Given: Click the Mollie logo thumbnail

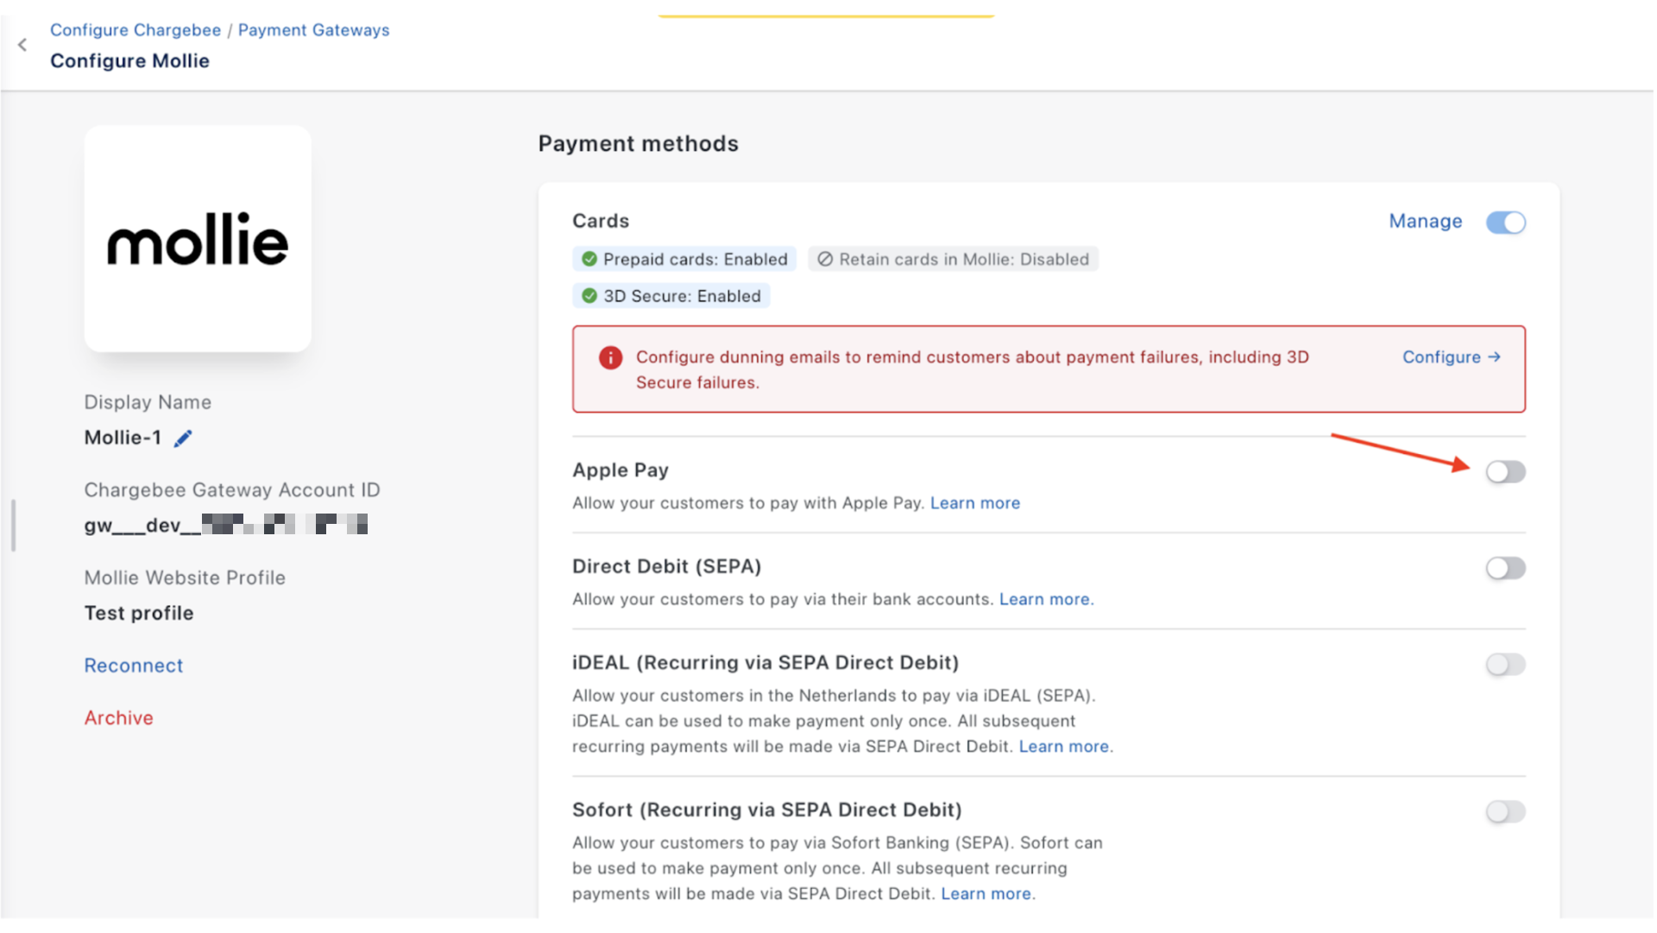Looking at the screenshot, I should (198, 239).
